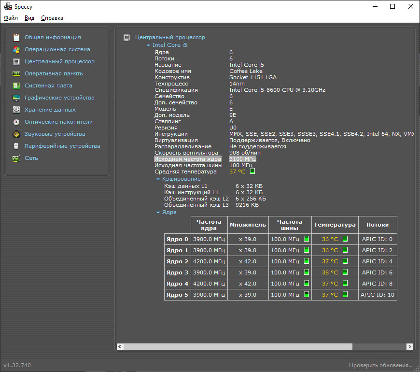Open Хранение данных via hard drive icon
The height and width of the screenshot is (372, 420).
click(x=16, y=110)
